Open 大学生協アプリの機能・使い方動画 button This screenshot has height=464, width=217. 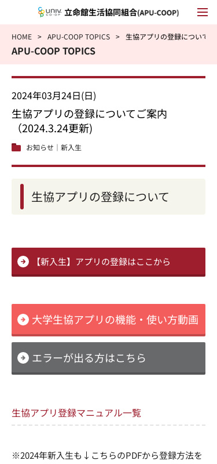tap(108, 320)
